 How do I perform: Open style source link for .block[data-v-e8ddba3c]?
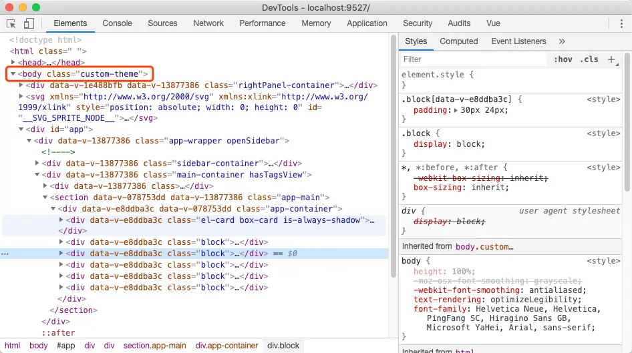603,99
